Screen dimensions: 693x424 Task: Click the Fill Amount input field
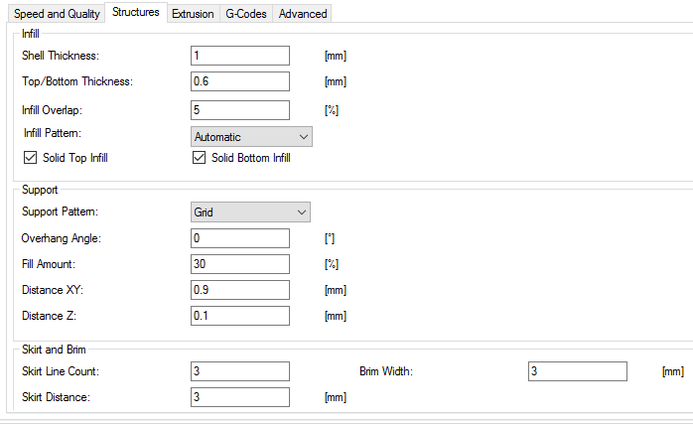pos(239,264)
